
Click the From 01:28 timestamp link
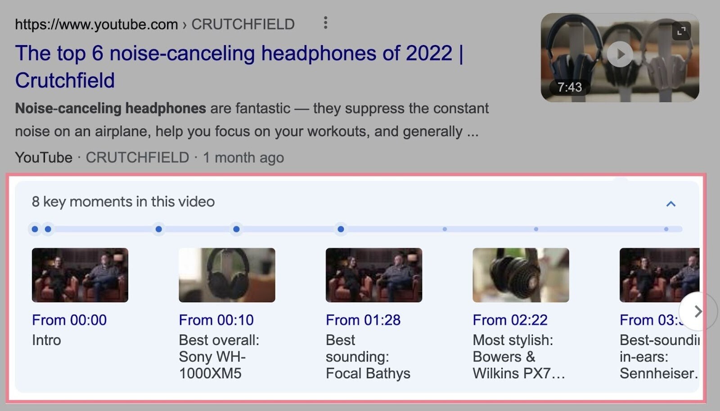(x=363, y=320)
